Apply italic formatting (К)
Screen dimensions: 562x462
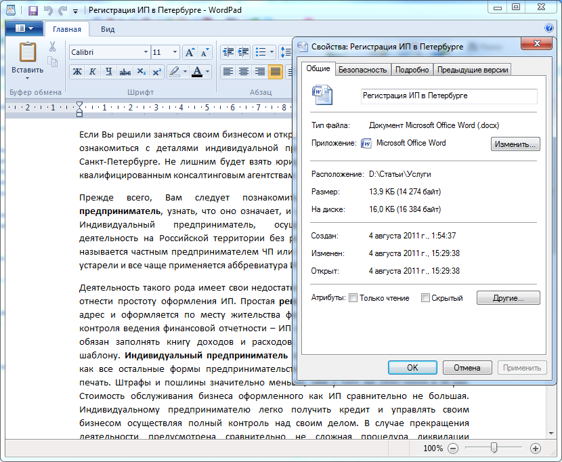point(92,72)
